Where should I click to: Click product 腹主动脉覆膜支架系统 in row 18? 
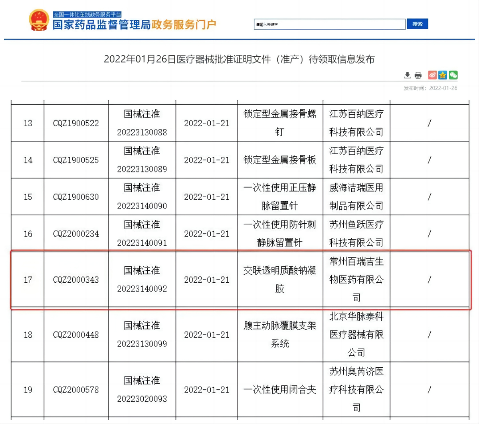[x=280, y=335]
